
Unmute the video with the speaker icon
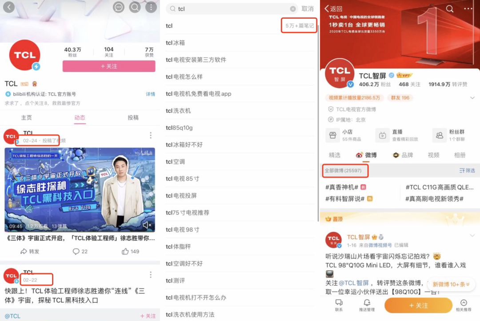pyautogui.click(x=147, y=225)
